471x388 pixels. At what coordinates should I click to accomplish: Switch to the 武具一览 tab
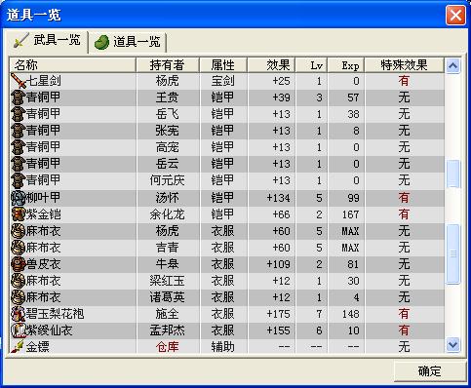(x=47, y=41)
